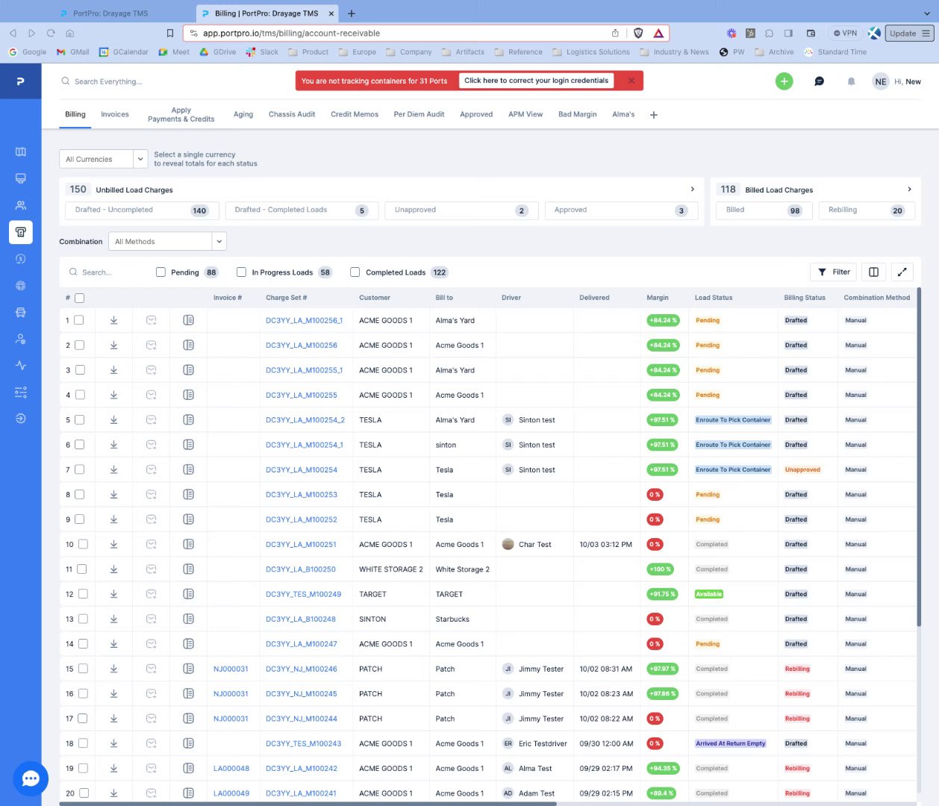The image size is (939, 806).
Task: Select the row 5 checkbox
Action: (x=79, y=420)
